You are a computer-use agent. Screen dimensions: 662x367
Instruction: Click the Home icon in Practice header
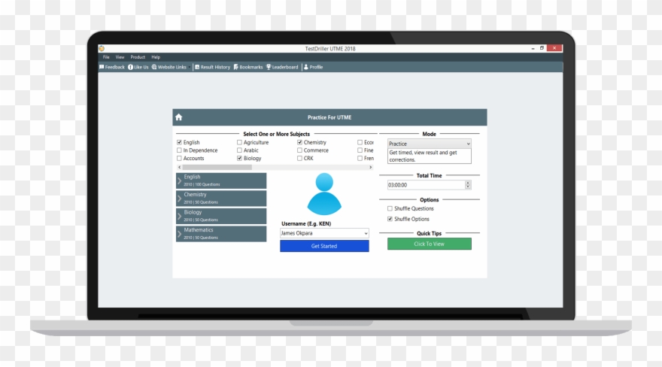[x=179, y=117]
